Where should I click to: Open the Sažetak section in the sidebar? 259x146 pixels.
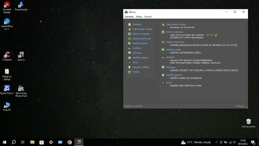[x=137, y=25]
